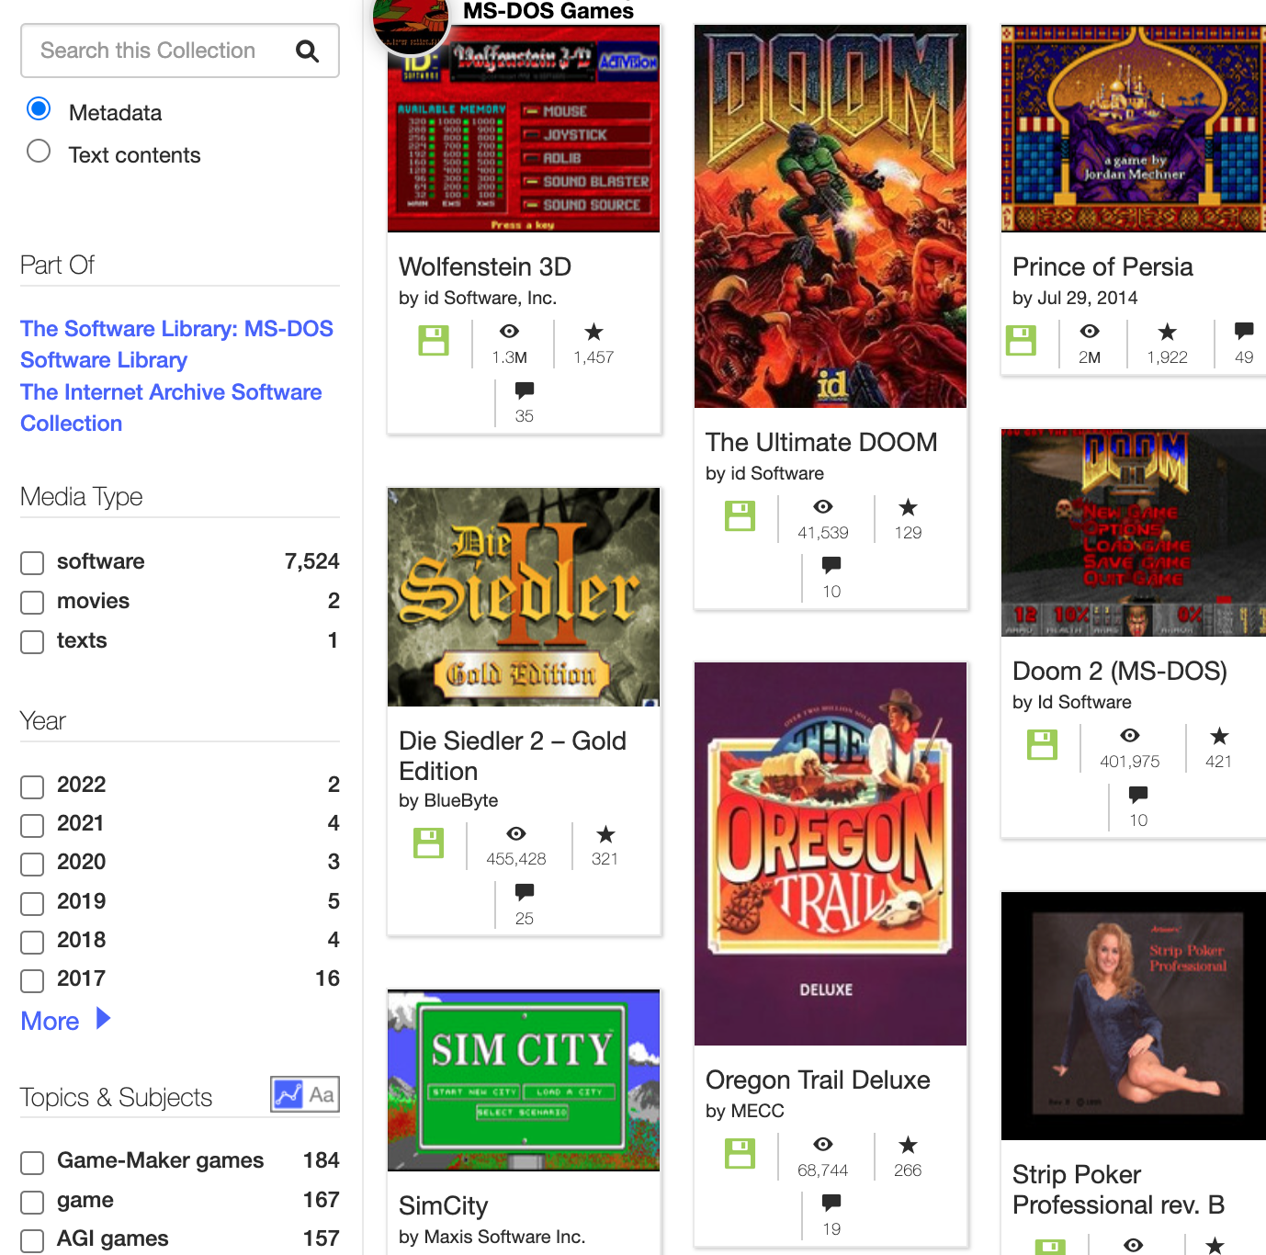Click Prince of Persia reviews comment icon
The width and height of the screenshot is (1266, 1255).
1244,331
